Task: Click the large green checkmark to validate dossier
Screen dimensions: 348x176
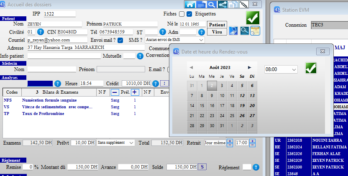Action: 253,18
